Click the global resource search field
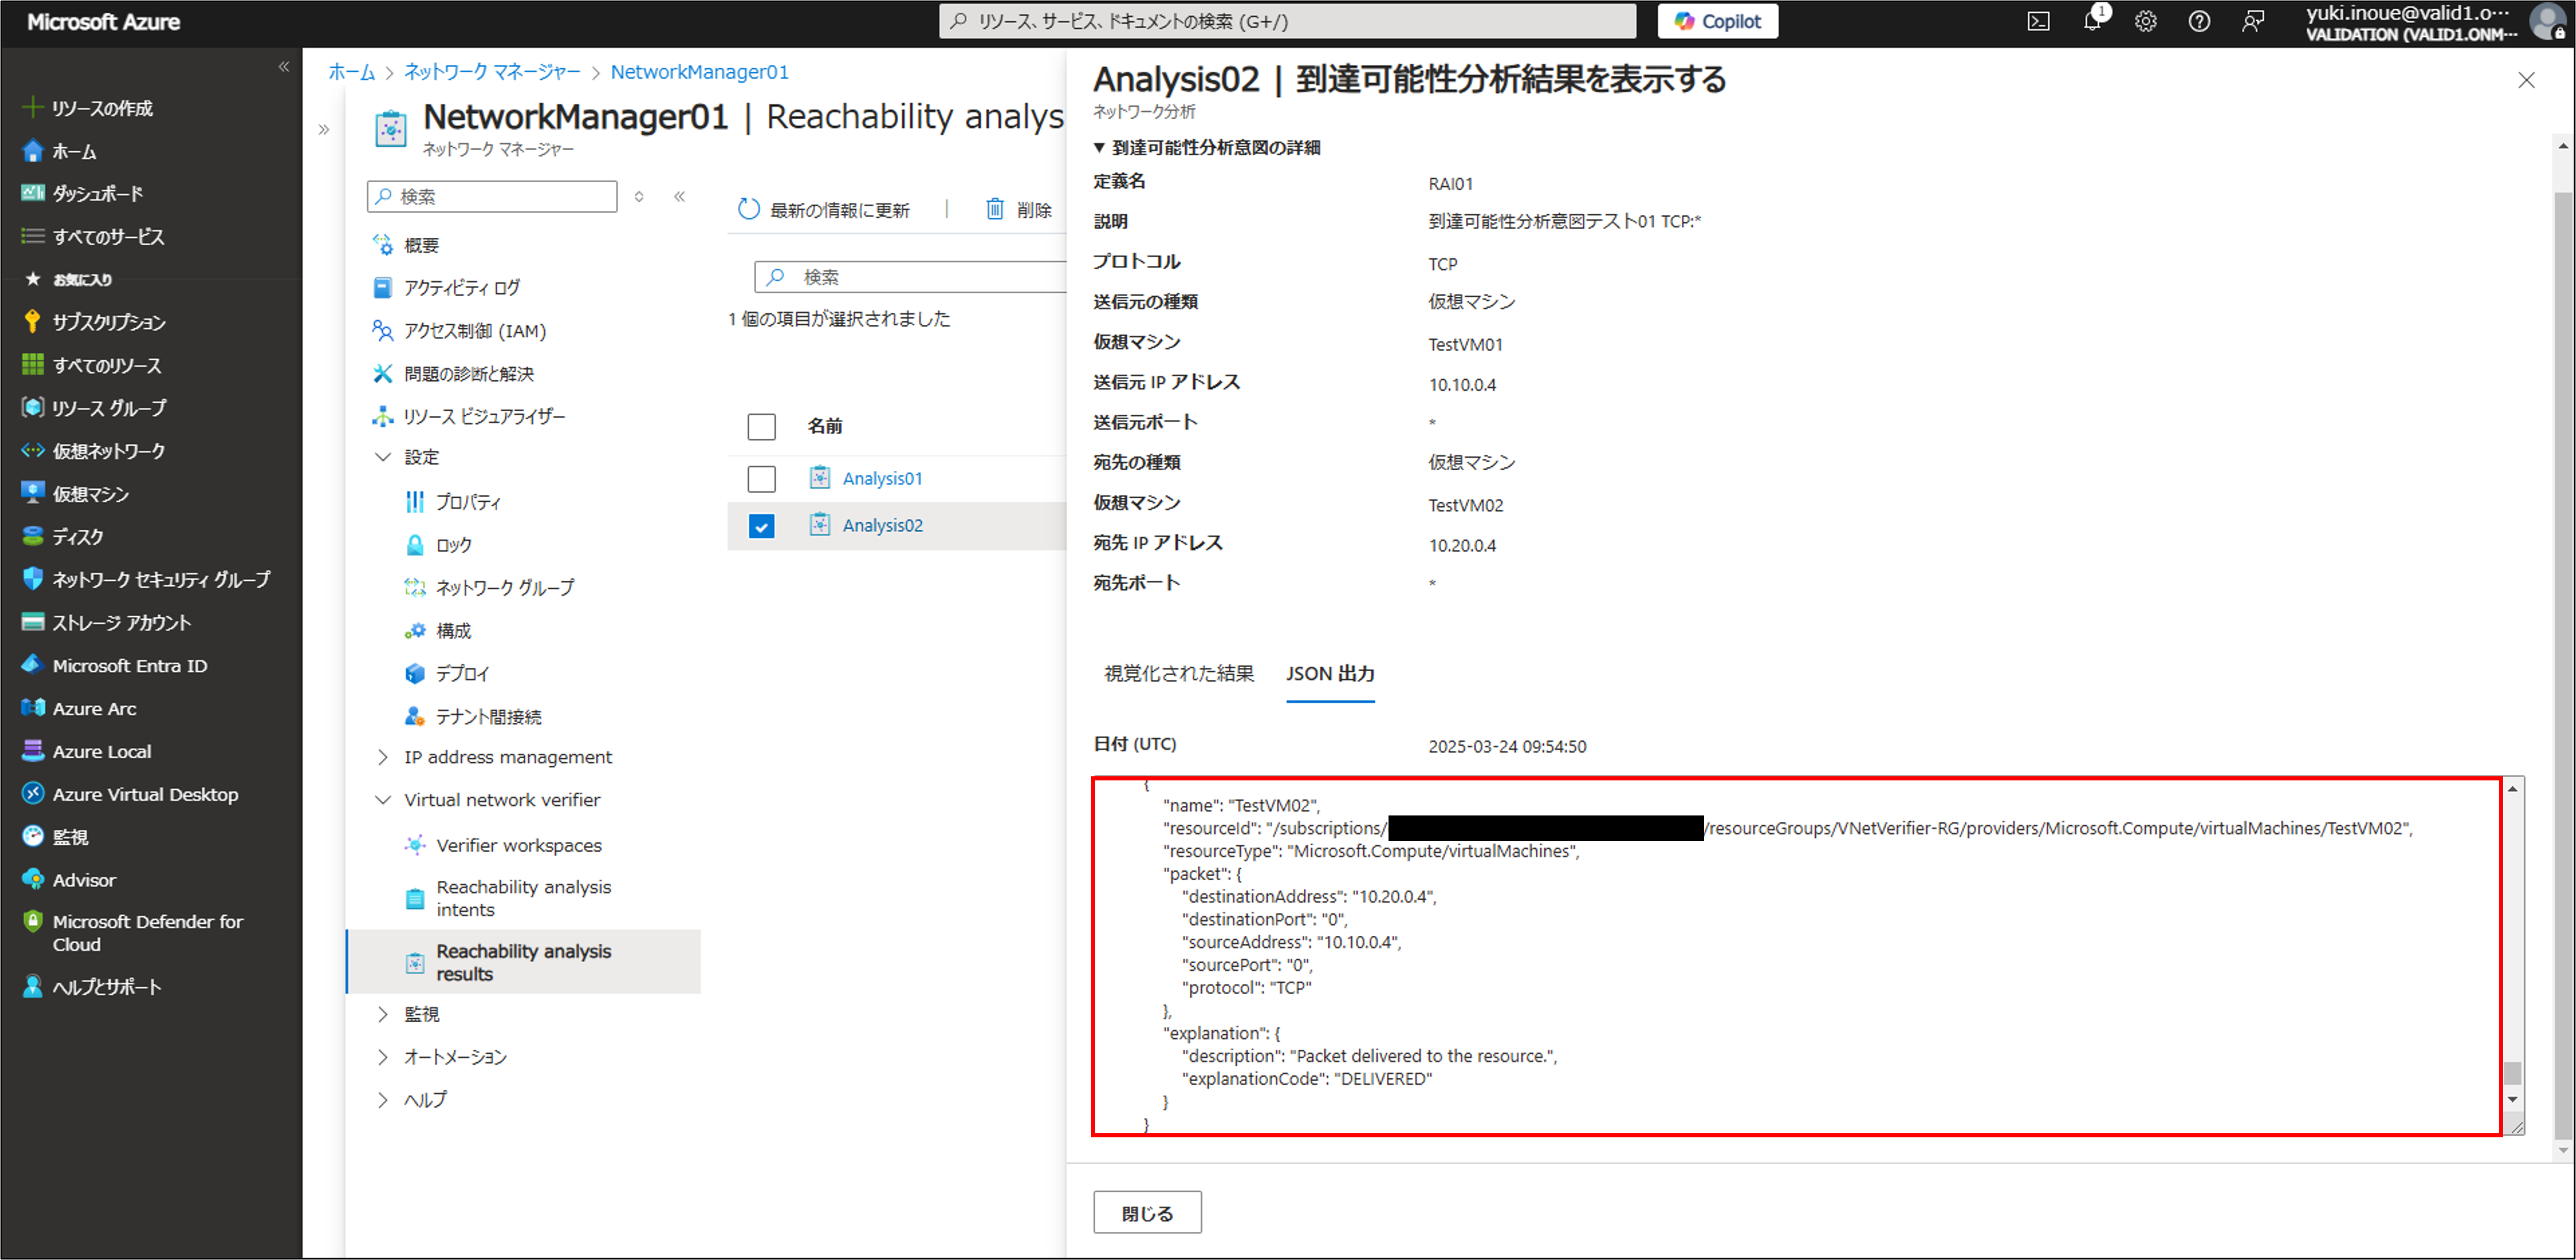Viewport: 2576px width, 1260px height. tap(1287, 21)
